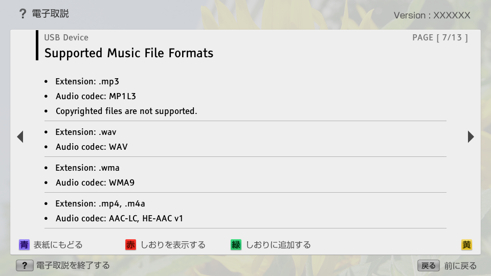This screenshot has height=276, width=491.
Task: Click the 戻る back button
Action: (428, 265)
